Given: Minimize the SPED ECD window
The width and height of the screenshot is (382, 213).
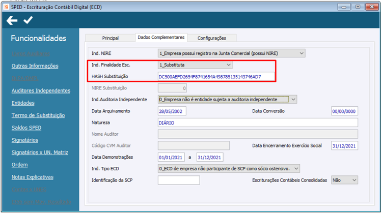Looking at the screenshot, I should point(344,7).
